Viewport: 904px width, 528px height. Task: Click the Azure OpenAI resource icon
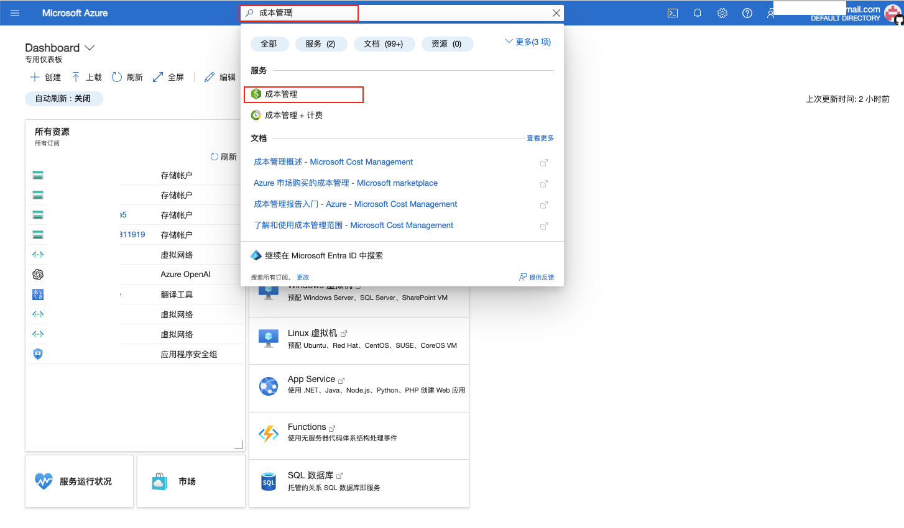[38, 275]
